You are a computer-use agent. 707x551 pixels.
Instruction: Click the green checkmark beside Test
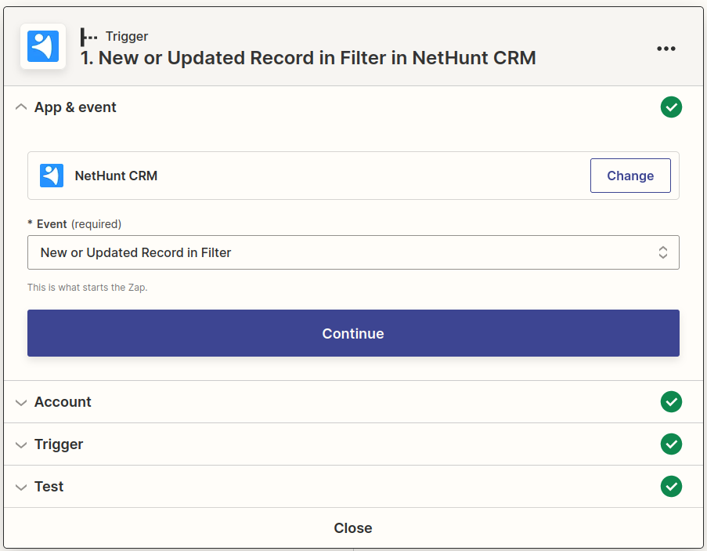pyautogui.click(x=671, y=486)
